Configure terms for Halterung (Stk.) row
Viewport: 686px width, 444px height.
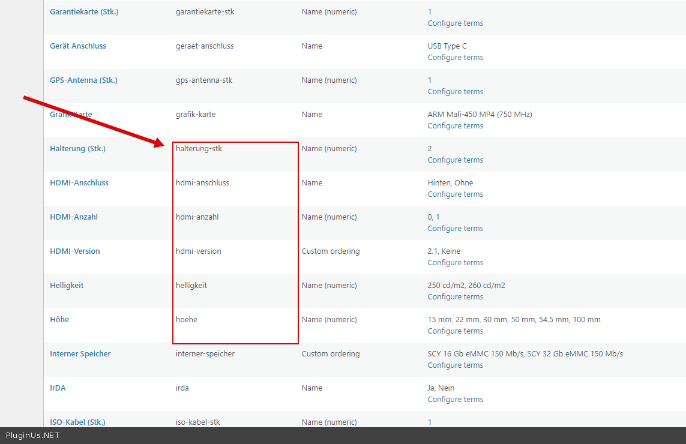point(455,160)
